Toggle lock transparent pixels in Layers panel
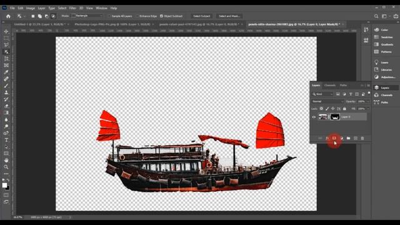The height and width of the screenshot is (225, 400). (321, 109)
